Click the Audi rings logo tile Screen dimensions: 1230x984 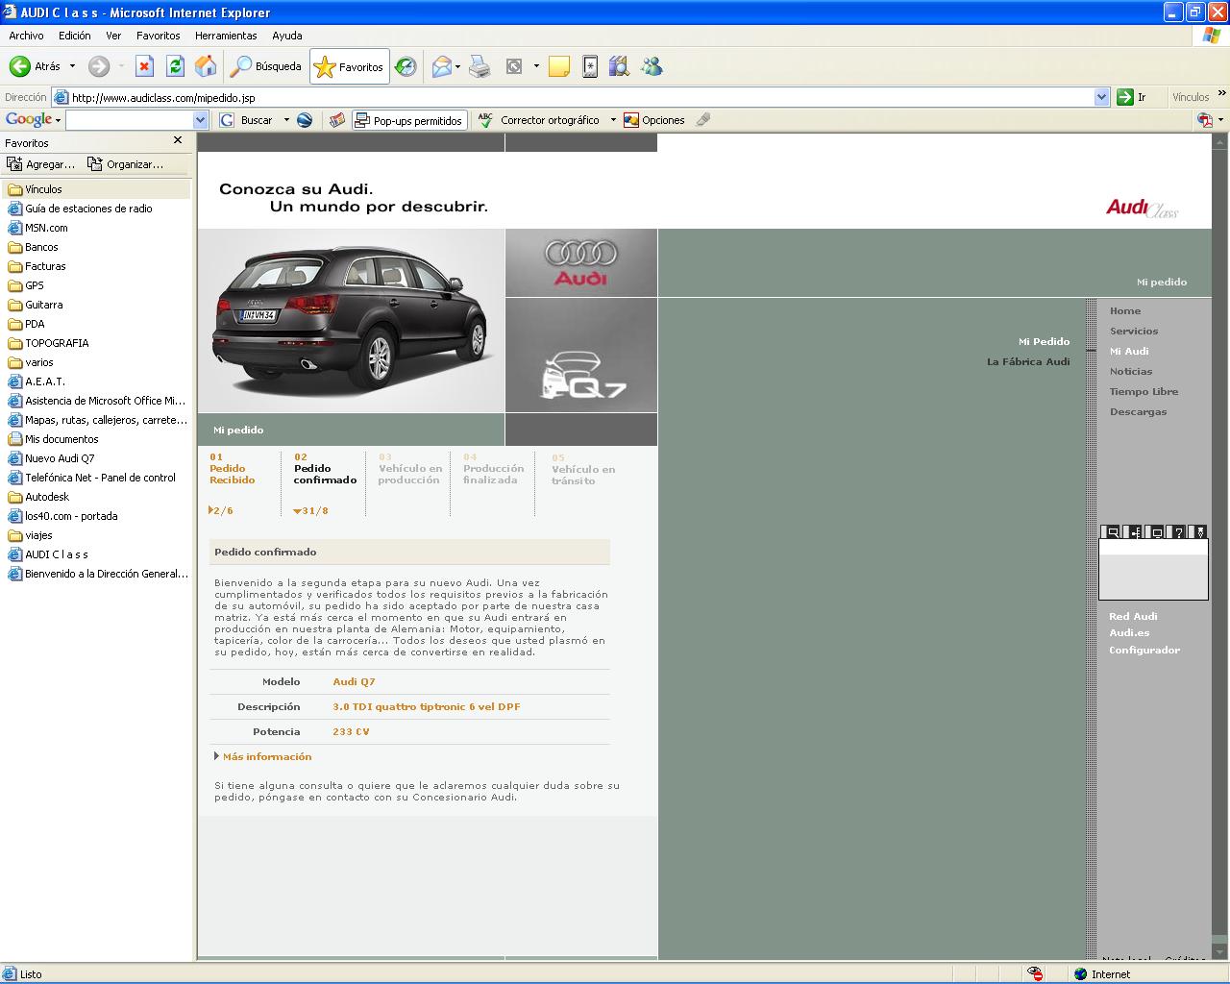(581, 262)
